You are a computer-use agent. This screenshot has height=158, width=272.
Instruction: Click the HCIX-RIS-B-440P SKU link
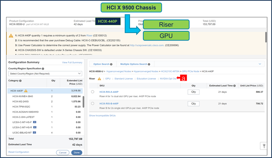(x=109, y=103)
